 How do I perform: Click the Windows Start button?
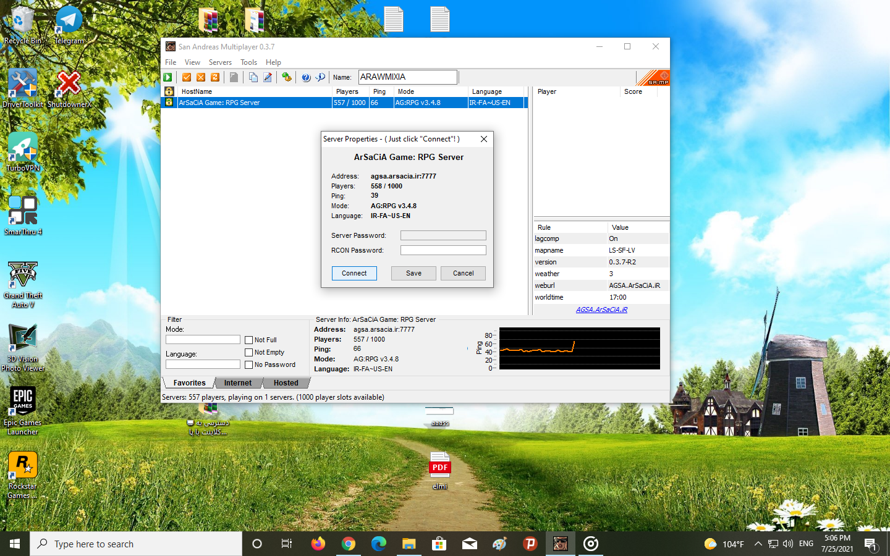click(x=15, y=544)
